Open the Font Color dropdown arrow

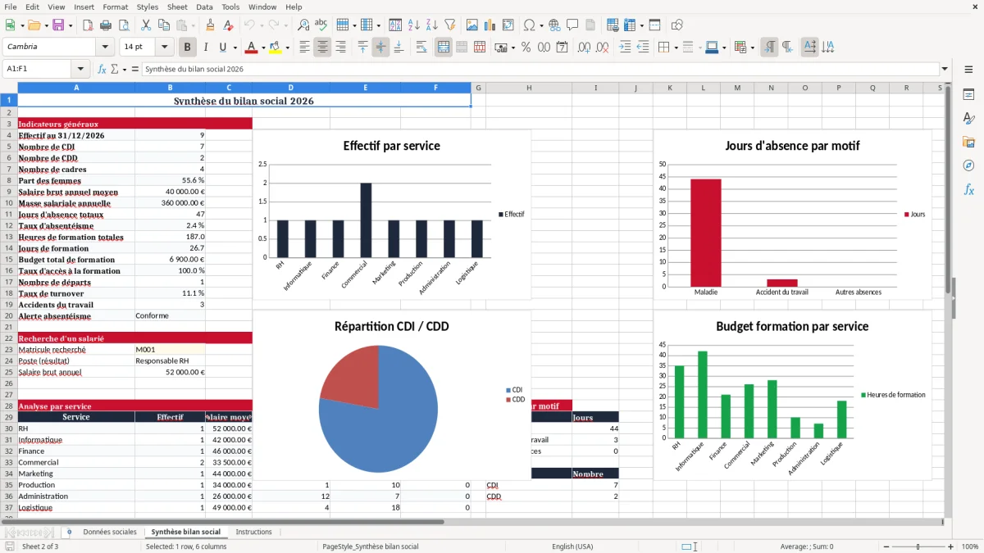(x=263, y=48)
